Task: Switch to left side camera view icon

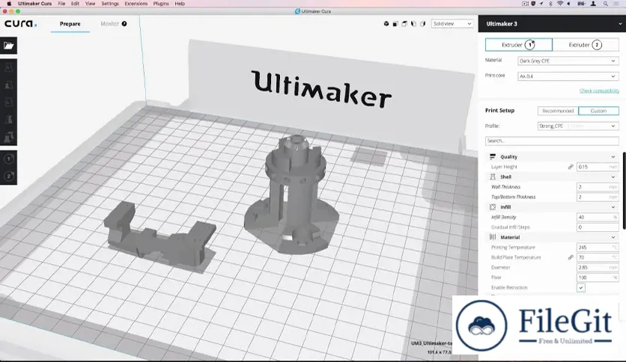Action: pyautogui.click(x=413, y=24)
